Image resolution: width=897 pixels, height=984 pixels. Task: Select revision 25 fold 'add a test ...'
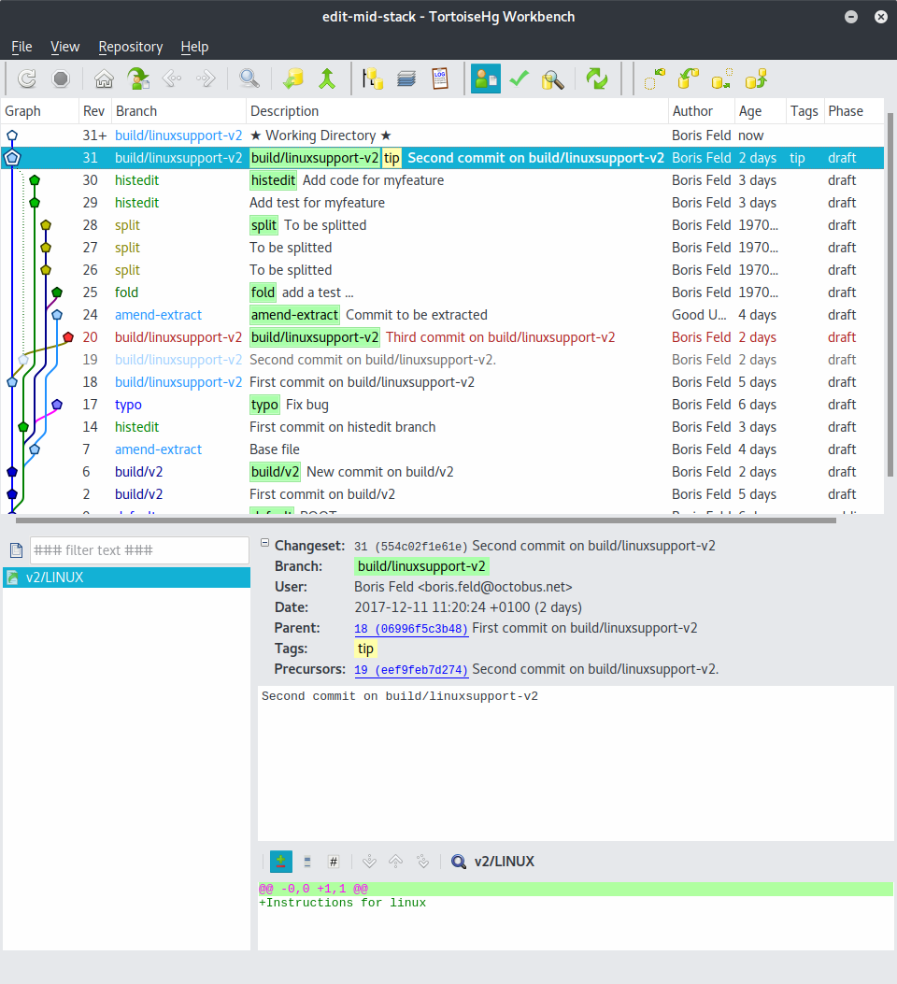click(443, 292)
